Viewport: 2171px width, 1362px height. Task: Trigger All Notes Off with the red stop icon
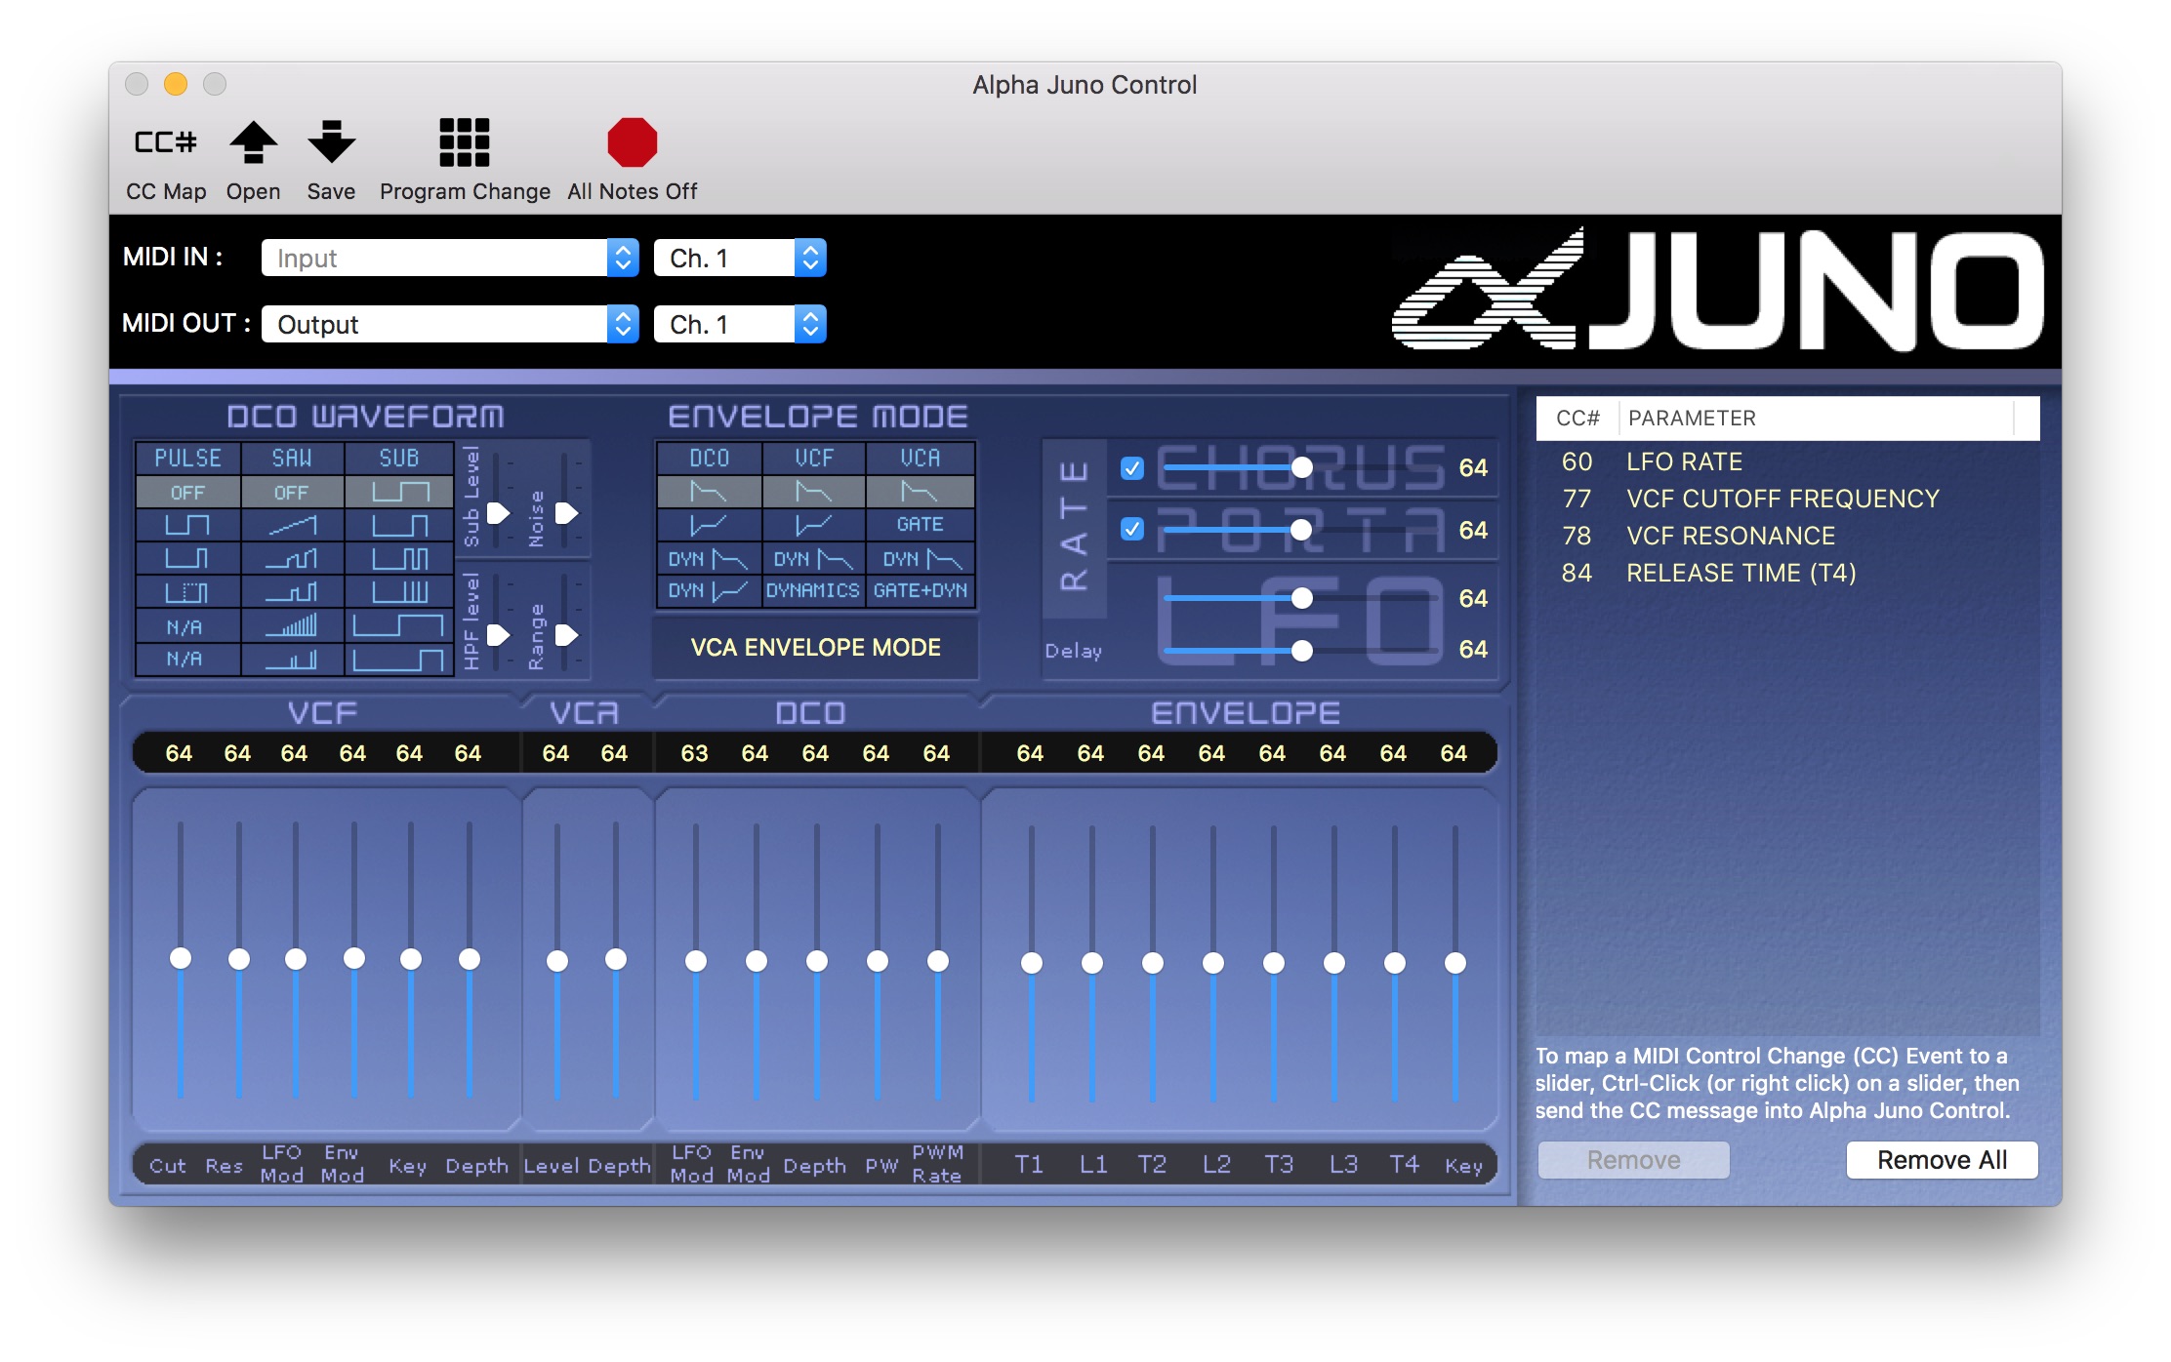(x=633, y=144)
